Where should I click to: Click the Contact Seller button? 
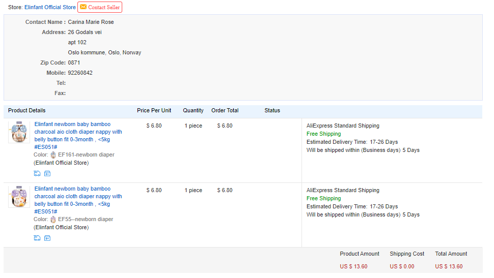100,7
